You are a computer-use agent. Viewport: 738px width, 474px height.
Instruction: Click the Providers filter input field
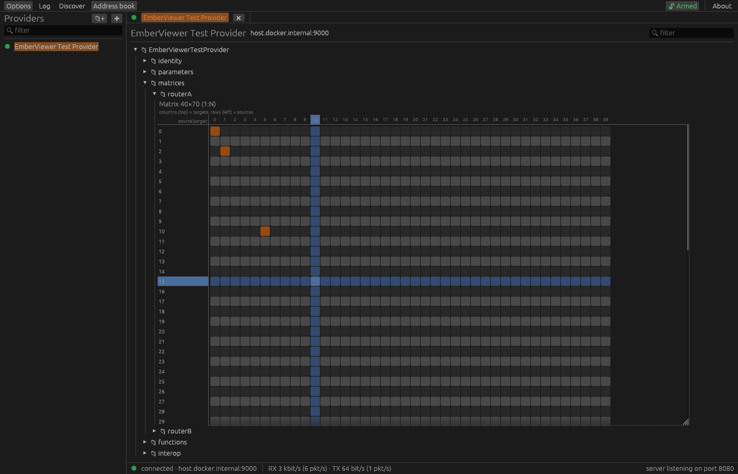(x=63, y=31)
